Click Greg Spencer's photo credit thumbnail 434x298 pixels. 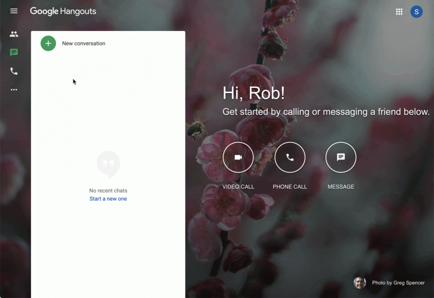[x=359, y=282]
